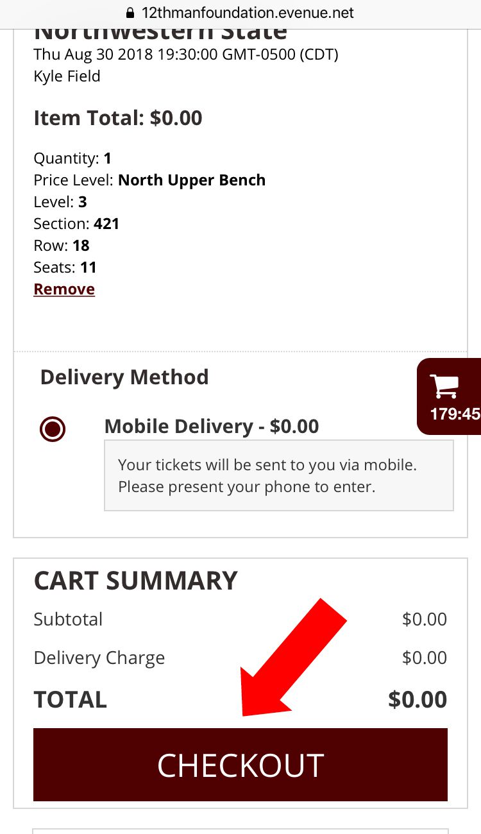
Task: Click the Delivery Method heading
Action: pos(124,377)
